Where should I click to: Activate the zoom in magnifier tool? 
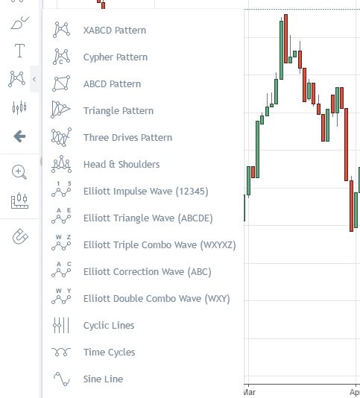(x=19, y=172)
